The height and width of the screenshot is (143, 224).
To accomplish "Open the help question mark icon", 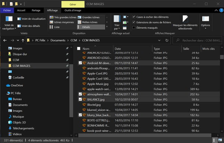I will 221,10.
